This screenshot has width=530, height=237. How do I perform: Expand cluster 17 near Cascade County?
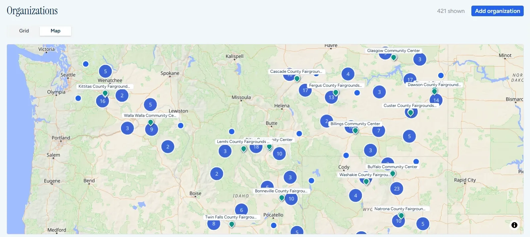click(x=305, y=90)
